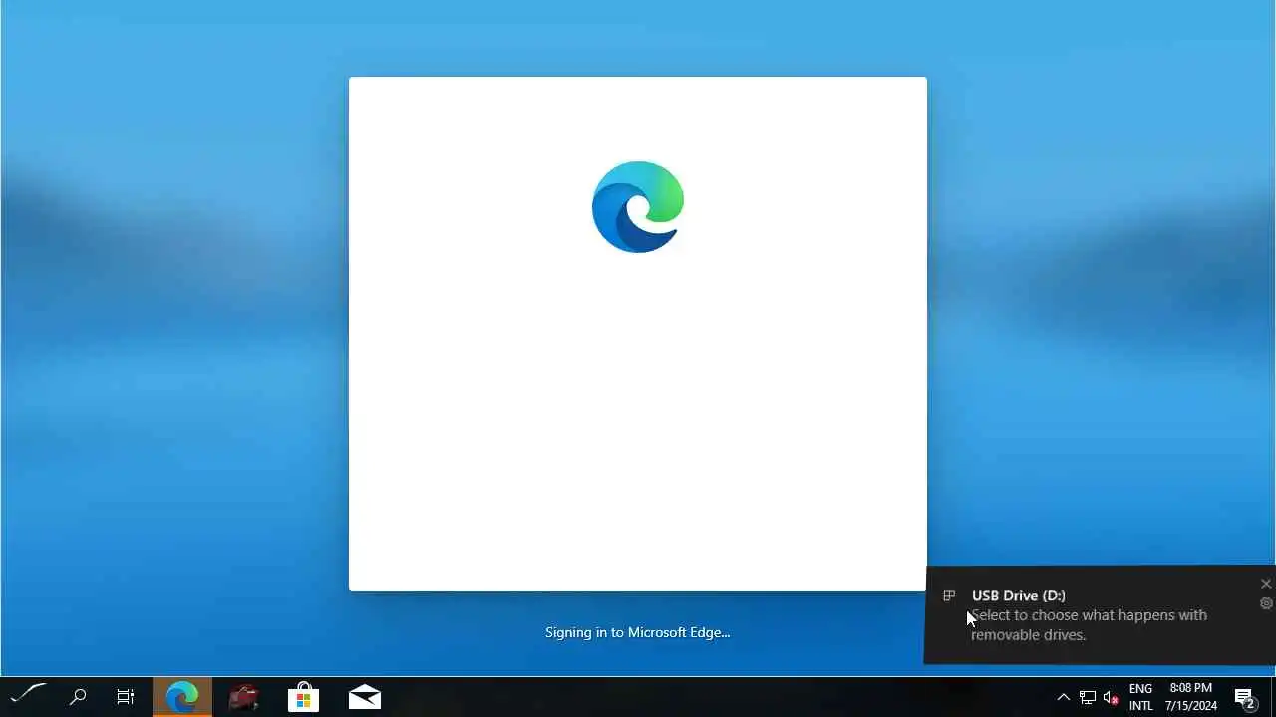Screen dimensions: 1276x717
Task: Open the clock and calendar flyout
Action: (1191, 697)
